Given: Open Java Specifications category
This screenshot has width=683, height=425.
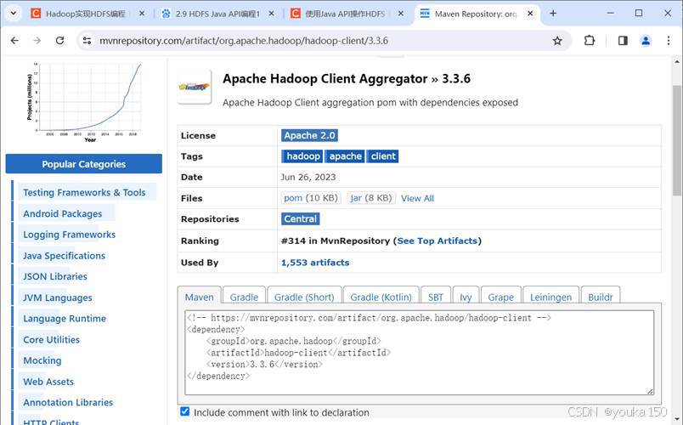Looking at the screenshot, I should (64, 256).
